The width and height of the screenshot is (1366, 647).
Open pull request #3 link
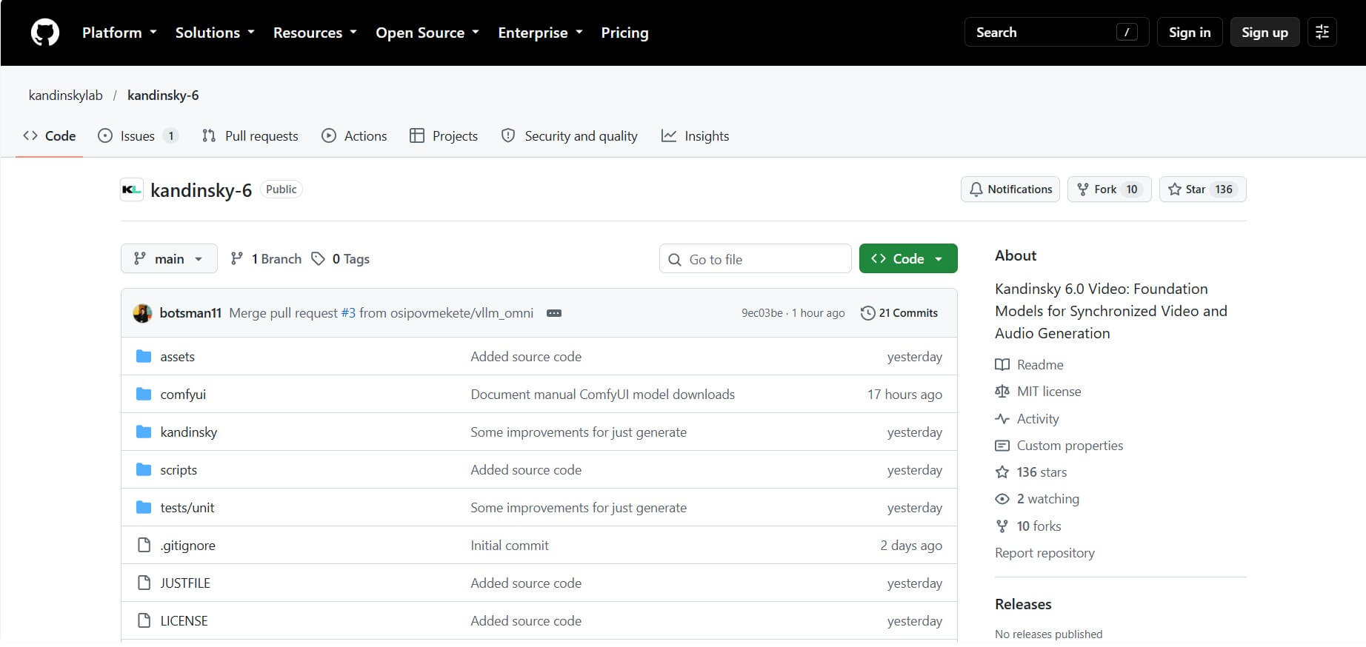348,313
